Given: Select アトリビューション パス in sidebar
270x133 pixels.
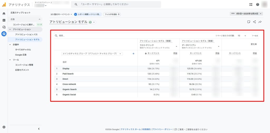Looking at the screenshot, I should pos(26,35).
